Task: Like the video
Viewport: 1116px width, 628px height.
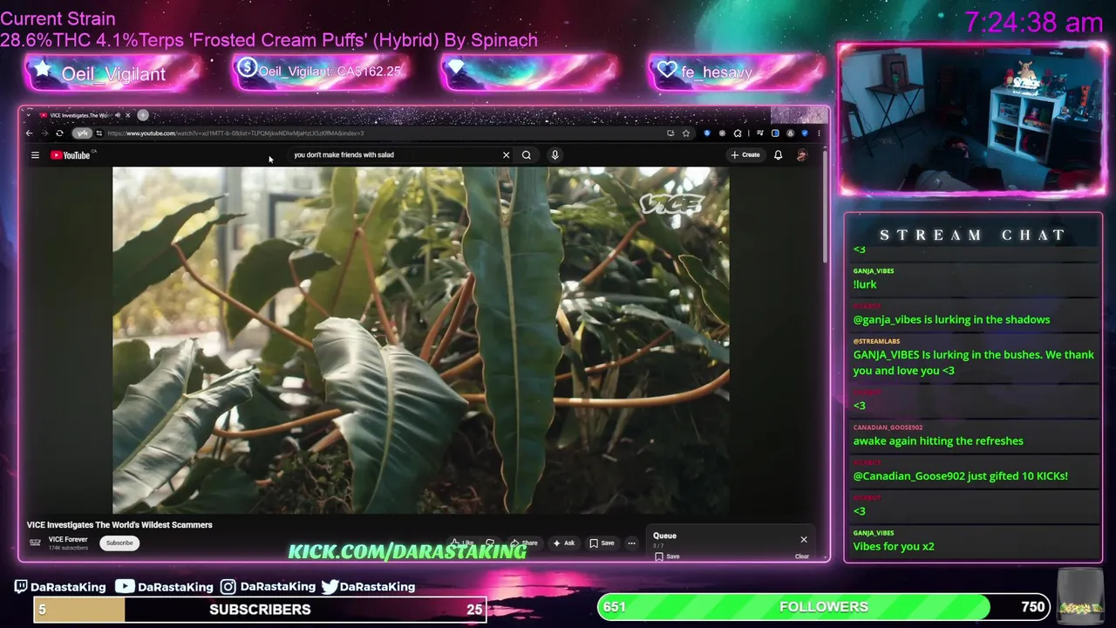Action: pos(463,543)
